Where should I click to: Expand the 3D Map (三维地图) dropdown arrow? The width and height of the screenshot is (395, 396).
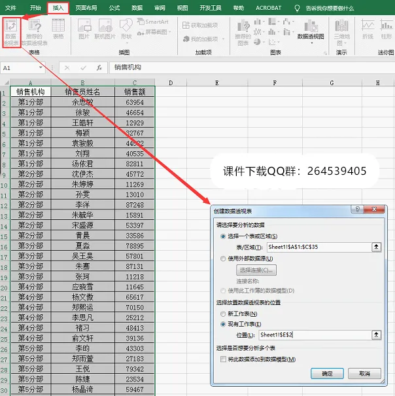coord(345,43)
